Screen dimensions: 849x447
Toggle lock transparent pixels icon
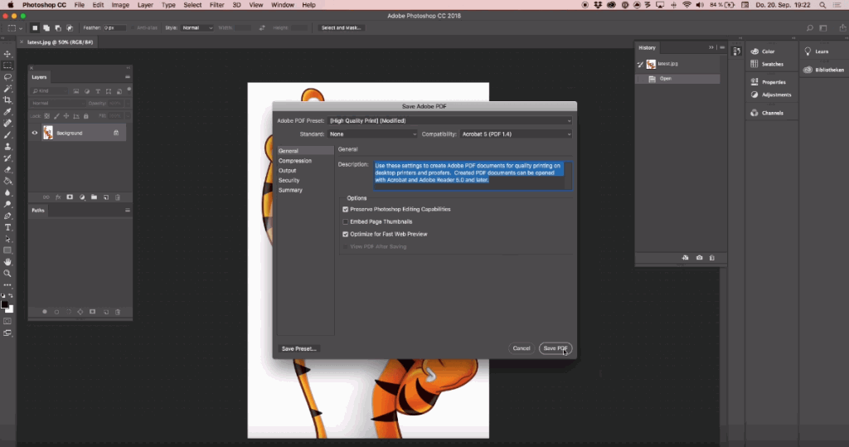click(x=46, y=116)
